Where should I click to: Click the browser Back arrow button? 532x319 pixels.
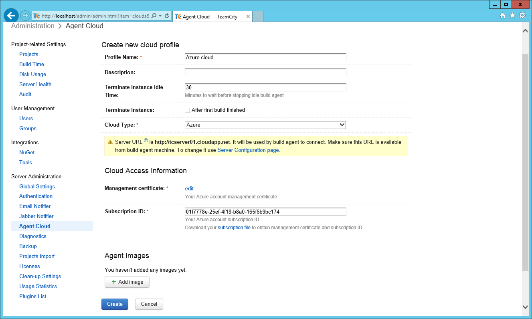pos(11,16)
